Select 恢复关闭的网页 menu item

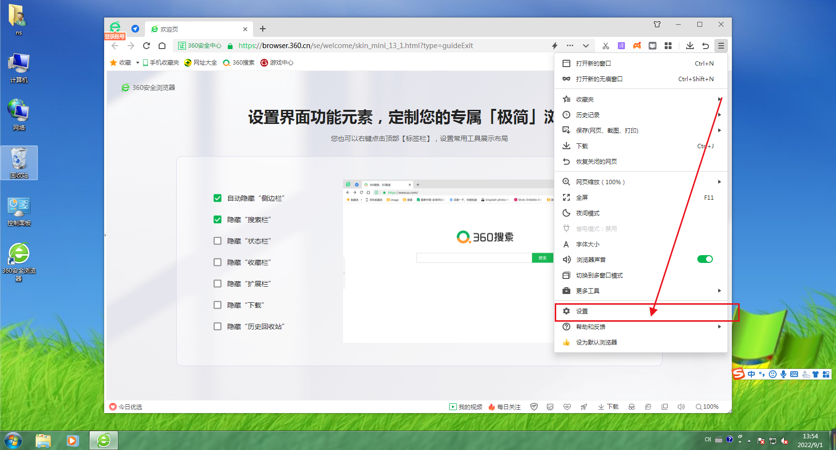click(x=641, y=162)
